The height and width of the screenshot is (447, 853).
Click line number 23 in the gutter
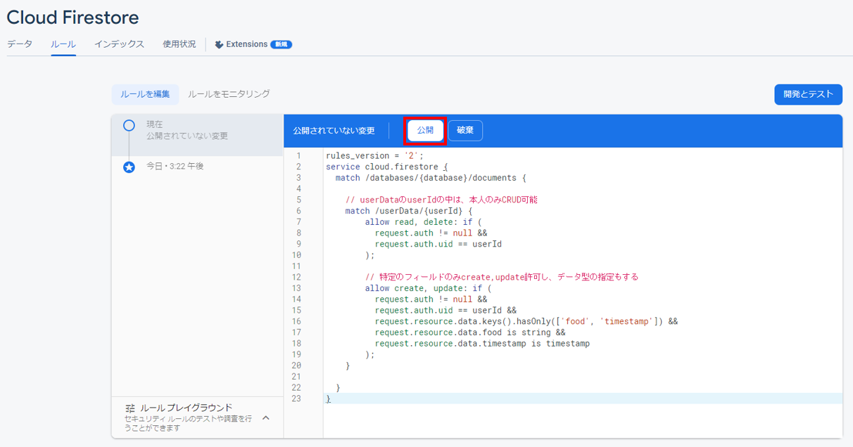click(x=296, y=399)
